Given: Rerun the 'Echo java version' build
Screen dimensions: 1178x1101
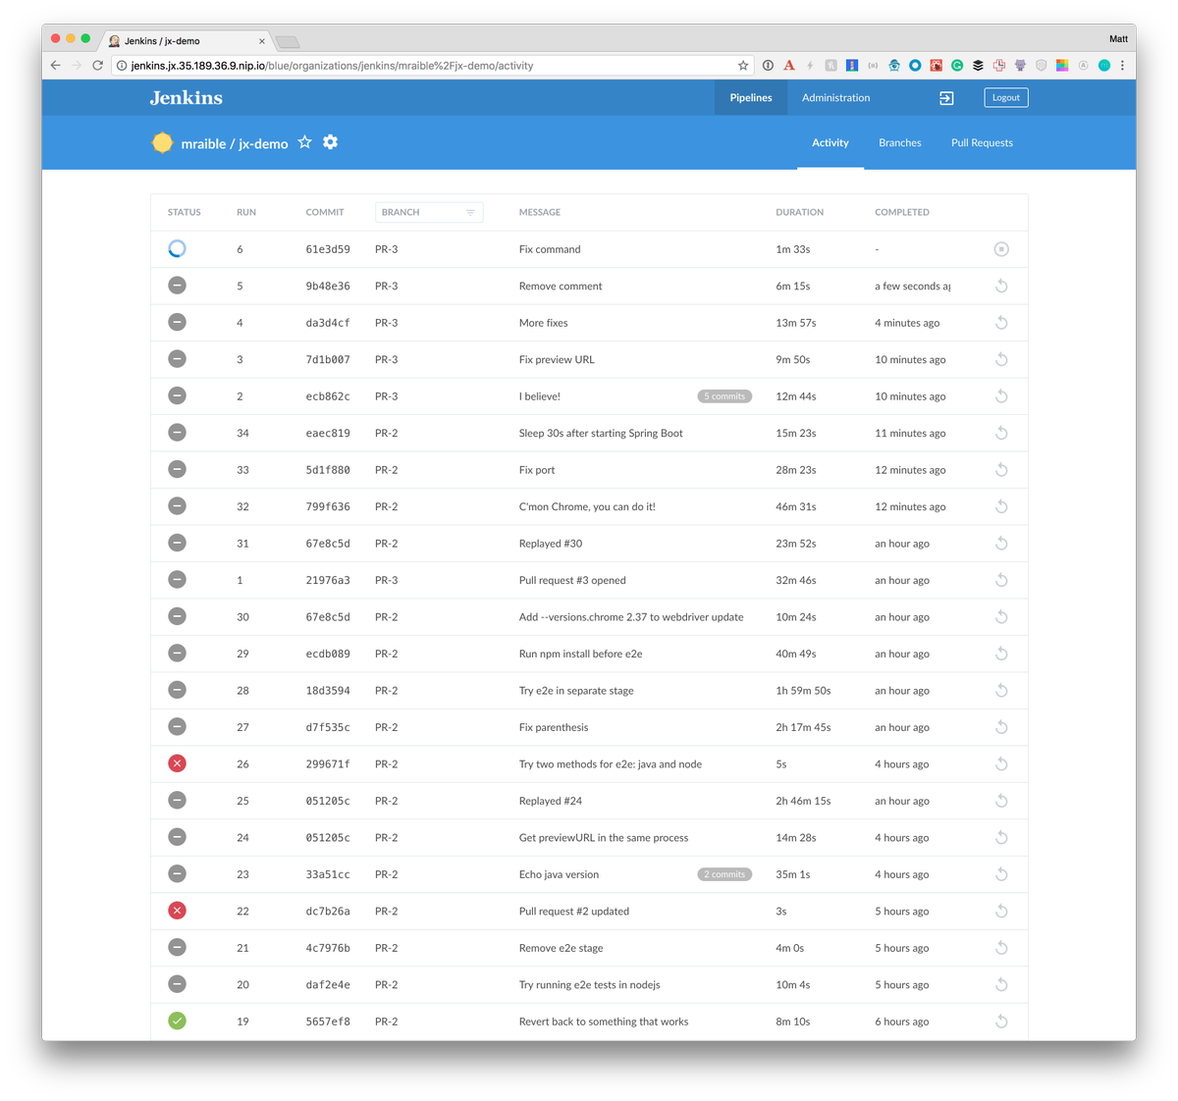Looking at the screenshot, I should point(1001,874).
